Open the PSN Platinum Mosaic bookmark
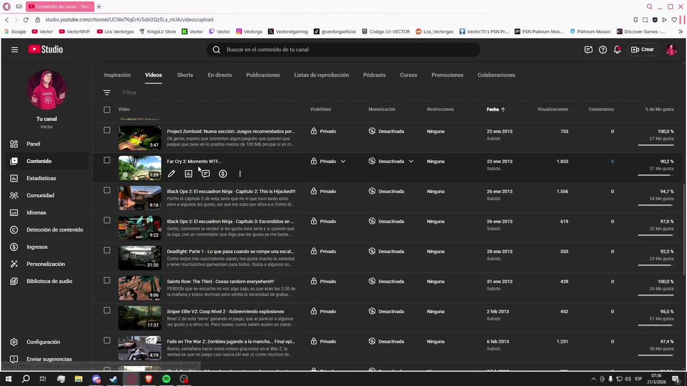This screenshot has width=687, height=386. click(539, 32)
